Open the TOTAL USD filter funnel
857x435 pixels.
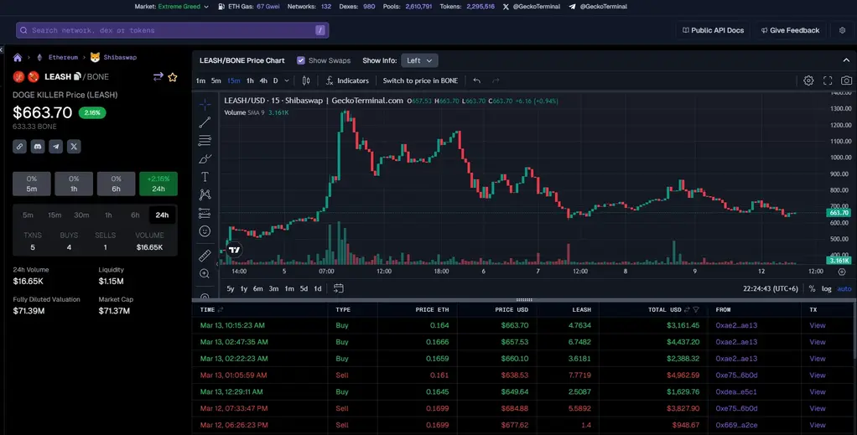696,310
